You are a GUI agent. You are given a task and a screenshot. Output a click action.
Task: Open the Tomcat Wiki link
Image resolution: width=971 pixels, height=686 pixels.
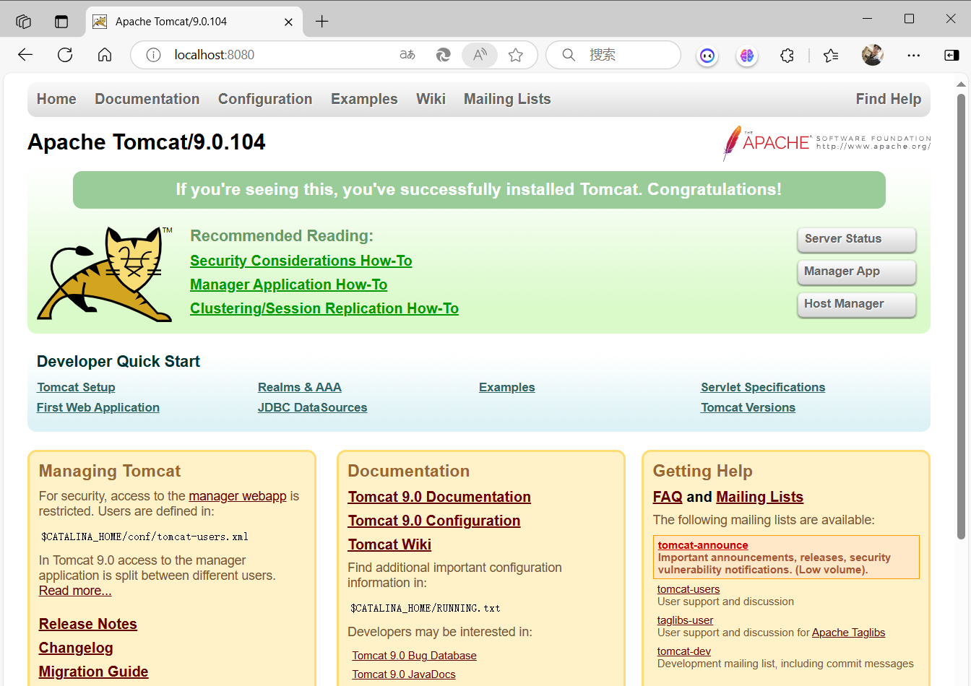pyautogui.click(x=389, y=544)
